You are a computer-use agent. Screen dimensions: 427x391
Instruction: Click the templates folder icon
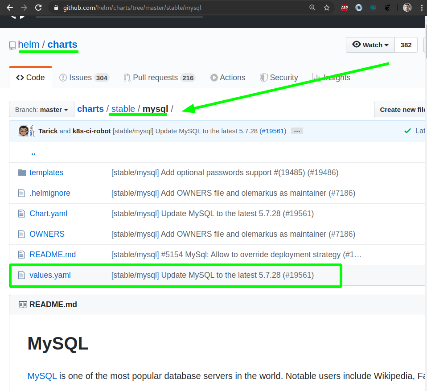click(x=22, y=173)
